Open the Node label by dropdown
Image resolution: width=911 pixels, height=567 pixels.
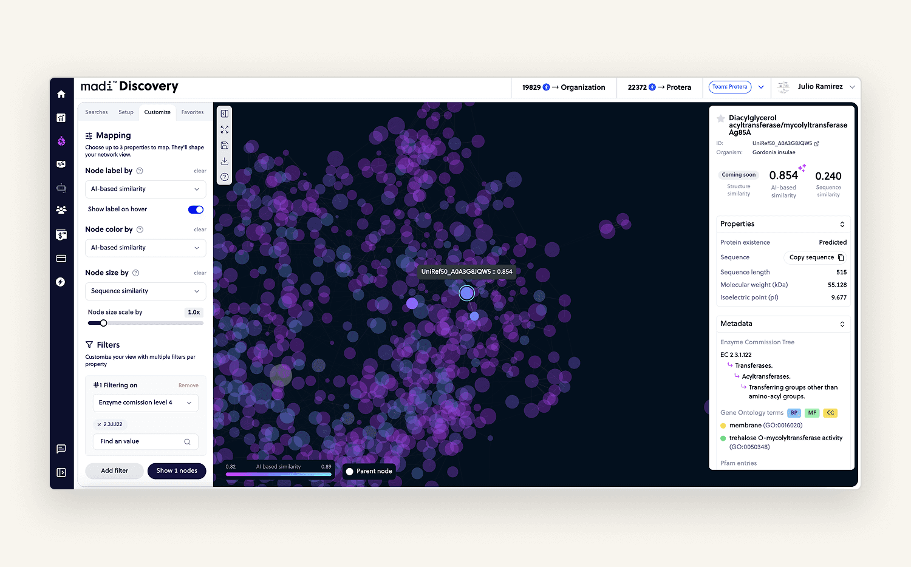click(145, 189)
